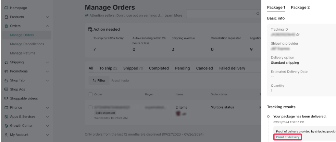This screenshot has width=336, height=142.
Task: Click the Learn More link
Action: pyautogui.click(x=173, y=15)
